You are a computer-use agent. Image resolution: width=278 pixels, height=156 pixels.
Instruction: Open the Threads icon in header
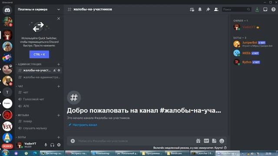(192, 10)
